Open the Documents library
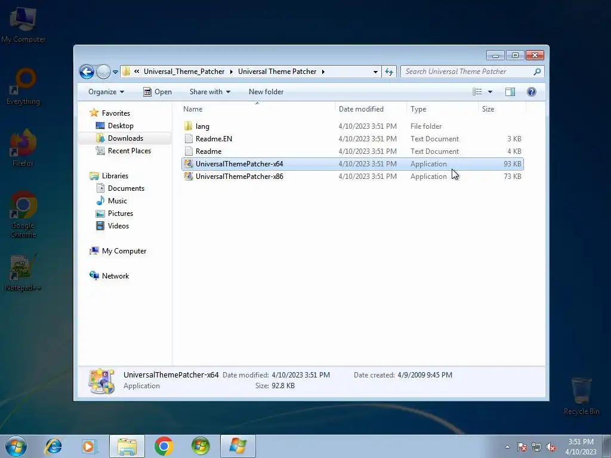The width and height of the screenshot is (611, 458). [126, 188]
